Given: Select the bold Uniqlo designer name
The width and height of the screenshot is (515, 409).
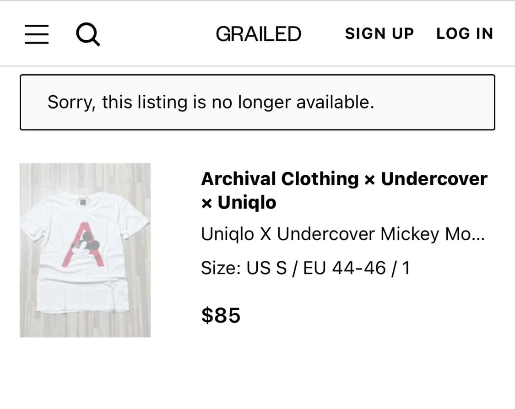Looking at the screenshot, I should coord(247,202).
